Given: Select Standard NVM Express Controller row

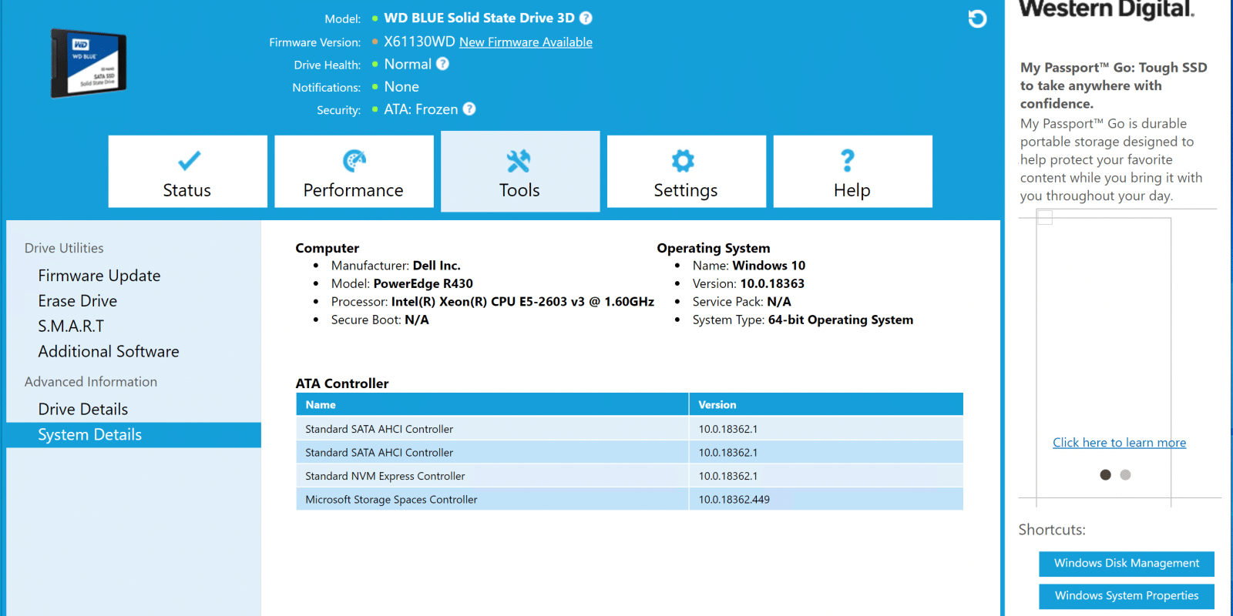Looking at the screenshot, I should click(x=630, y=476).
